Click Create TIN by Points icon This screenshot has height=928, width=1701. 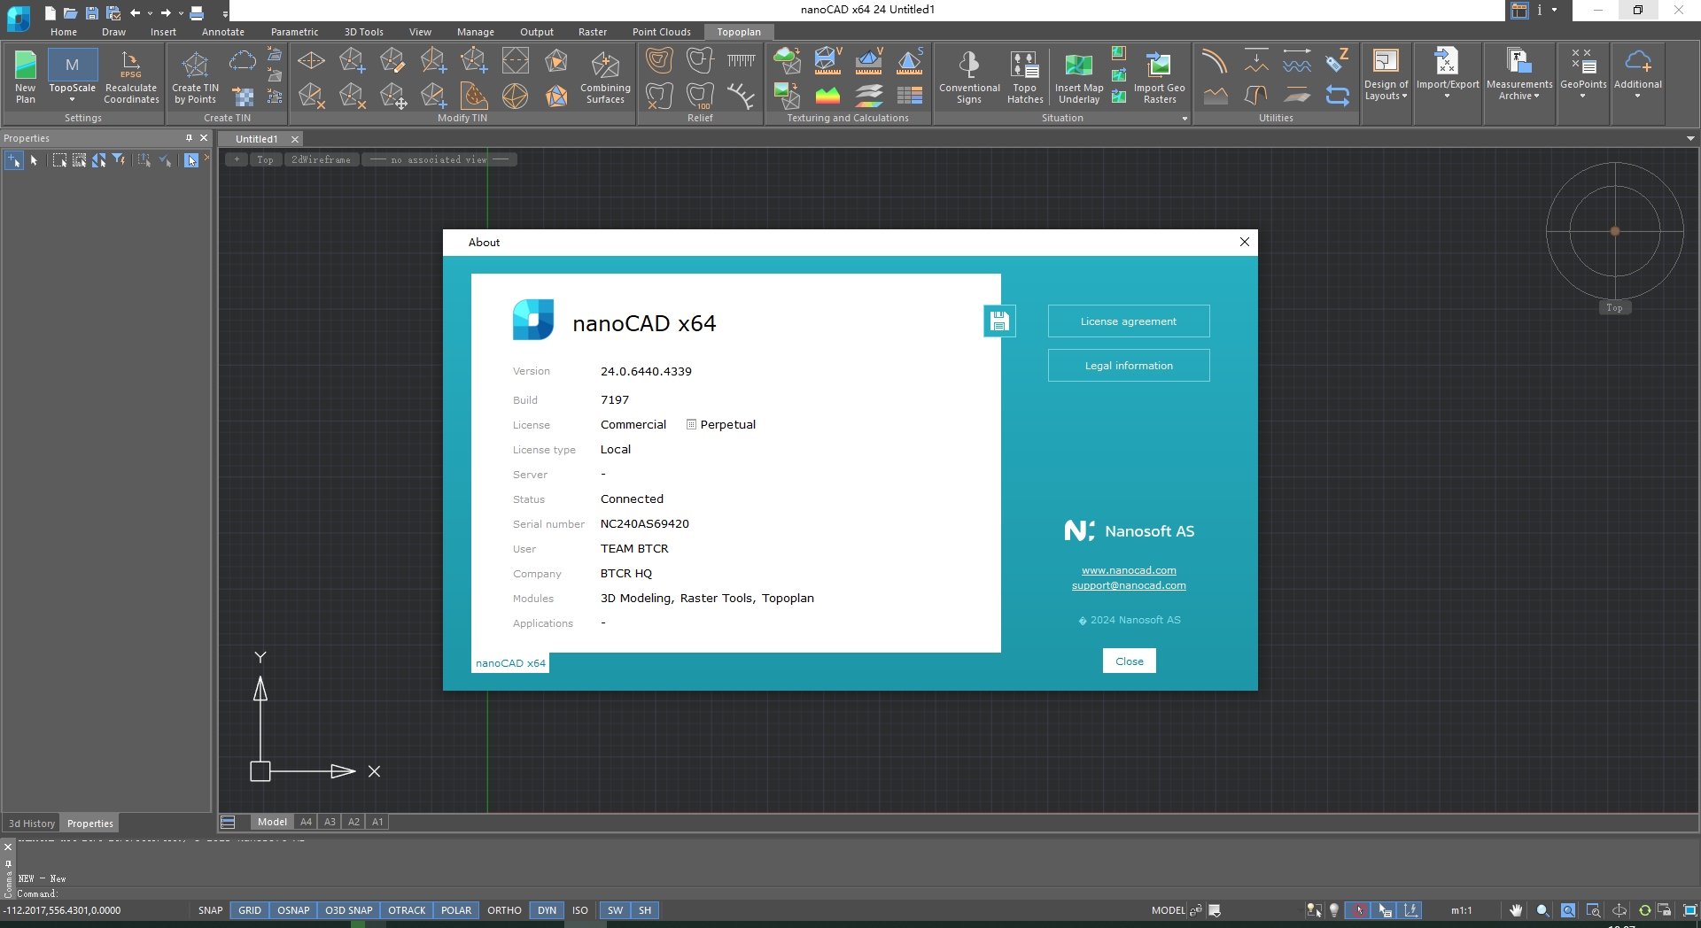tap(195, 76)
